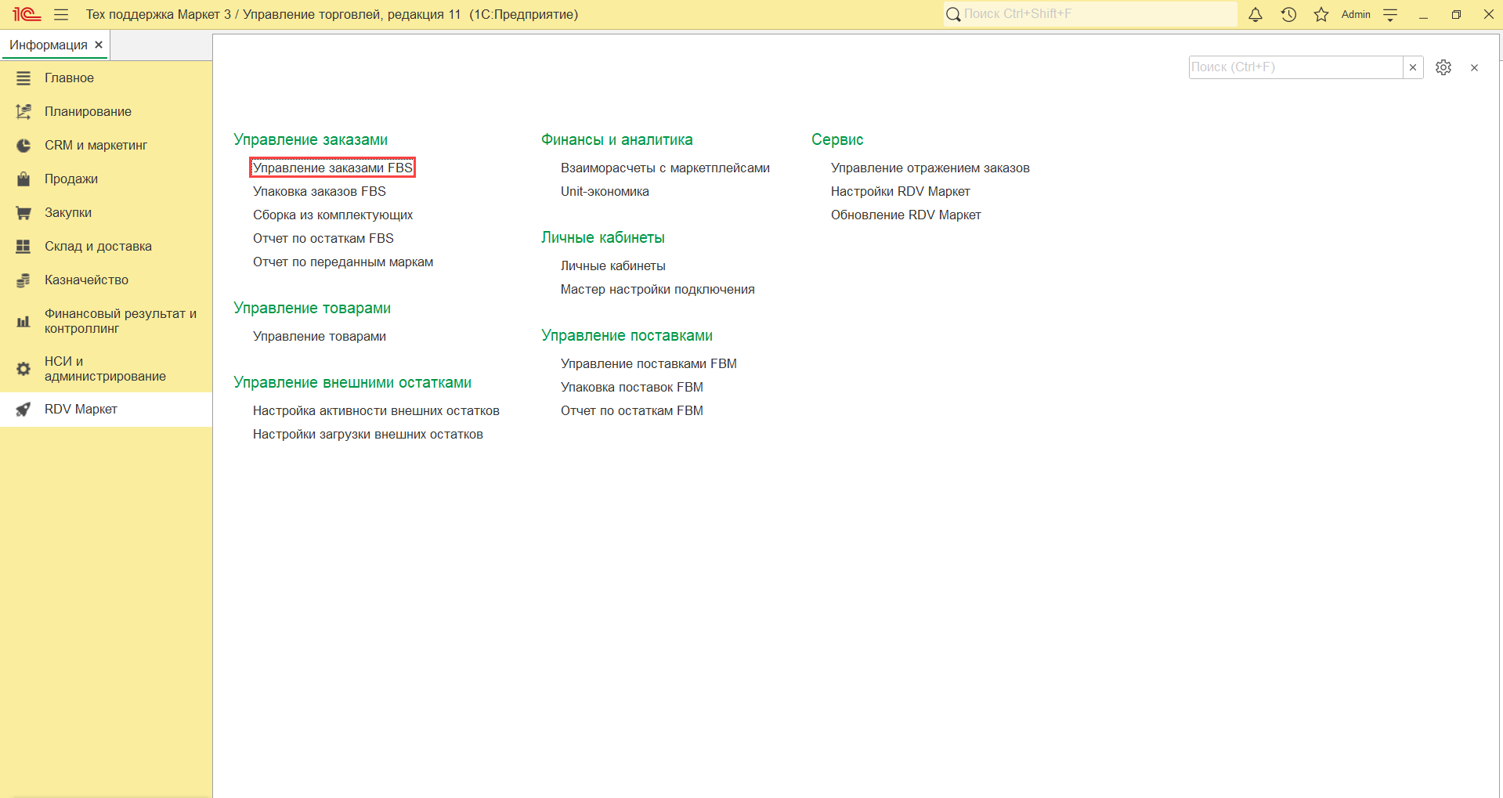
Task: Close the Информация tab
Action: click(x=99, y=45)
